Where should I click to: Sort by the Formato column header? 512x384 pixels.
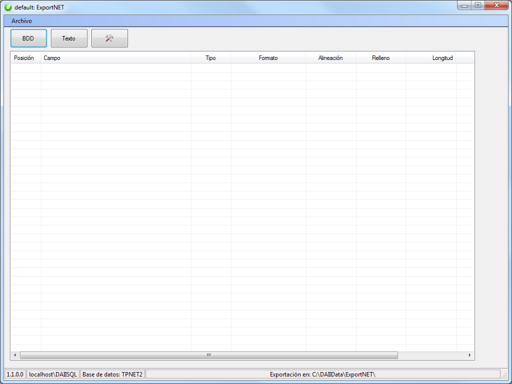coord(269,58)
